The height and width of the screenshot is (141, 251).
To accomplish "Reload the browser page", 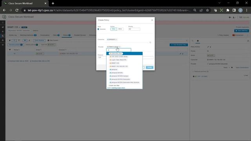I will click(x=17, y=10).
